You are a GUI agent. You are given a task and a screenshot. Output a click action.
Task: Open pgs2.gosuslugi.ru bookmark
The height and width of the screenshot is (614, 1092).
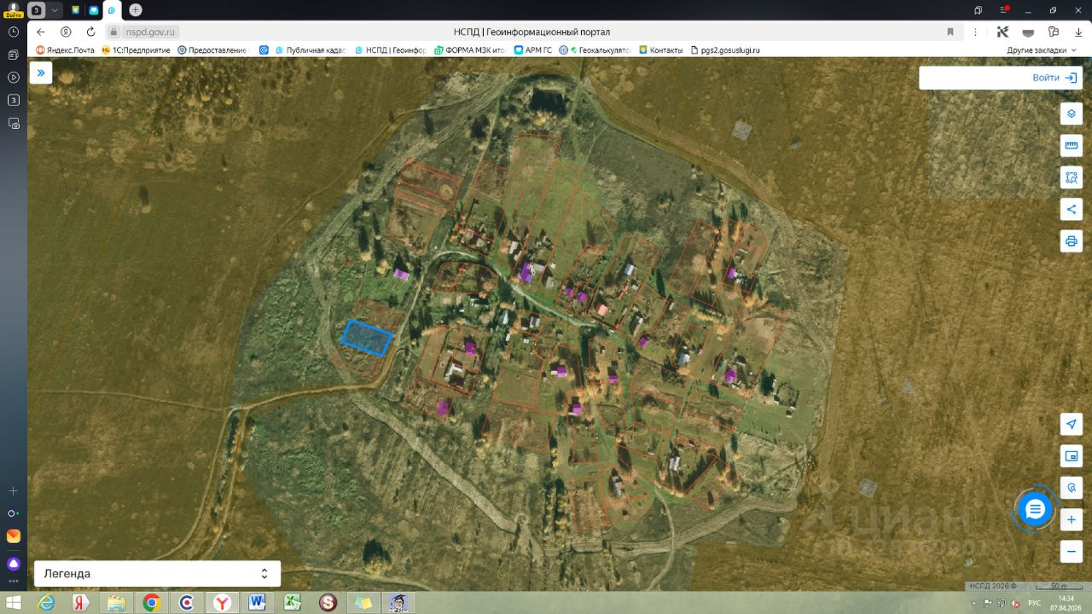coord(725,50)
